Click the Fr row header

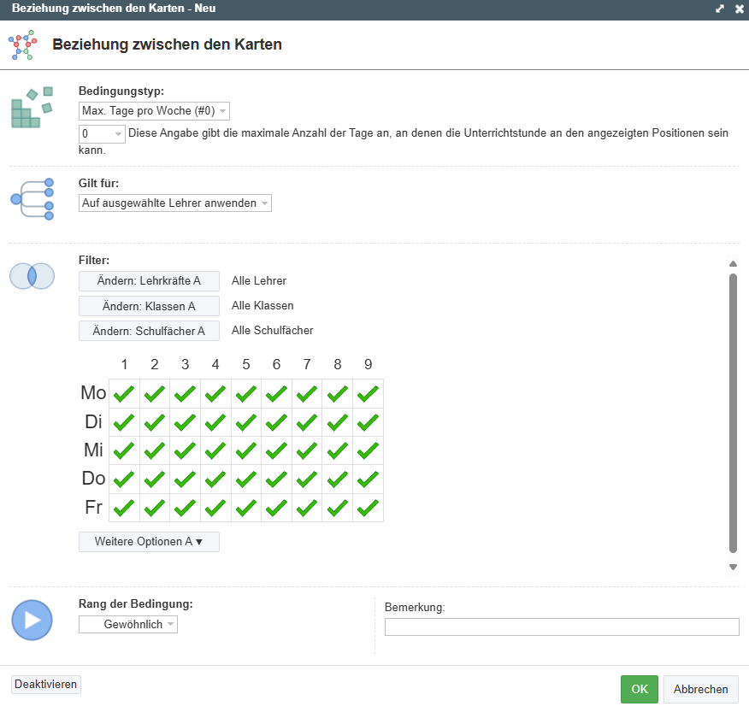coord(94,507)
